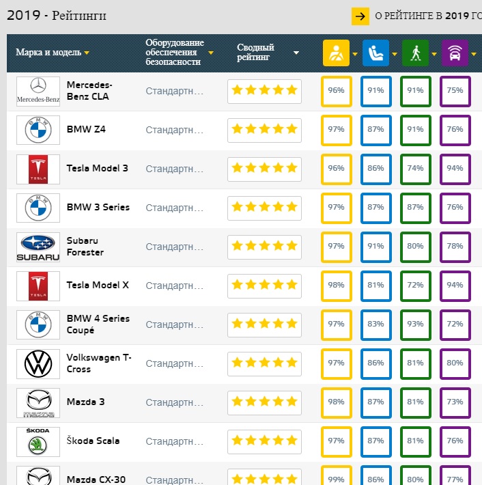Open Сводный рейтинг sort dropdown arrow
Image resolution: width=482 pixels, height=485 pixels.
tap(296, 53)
